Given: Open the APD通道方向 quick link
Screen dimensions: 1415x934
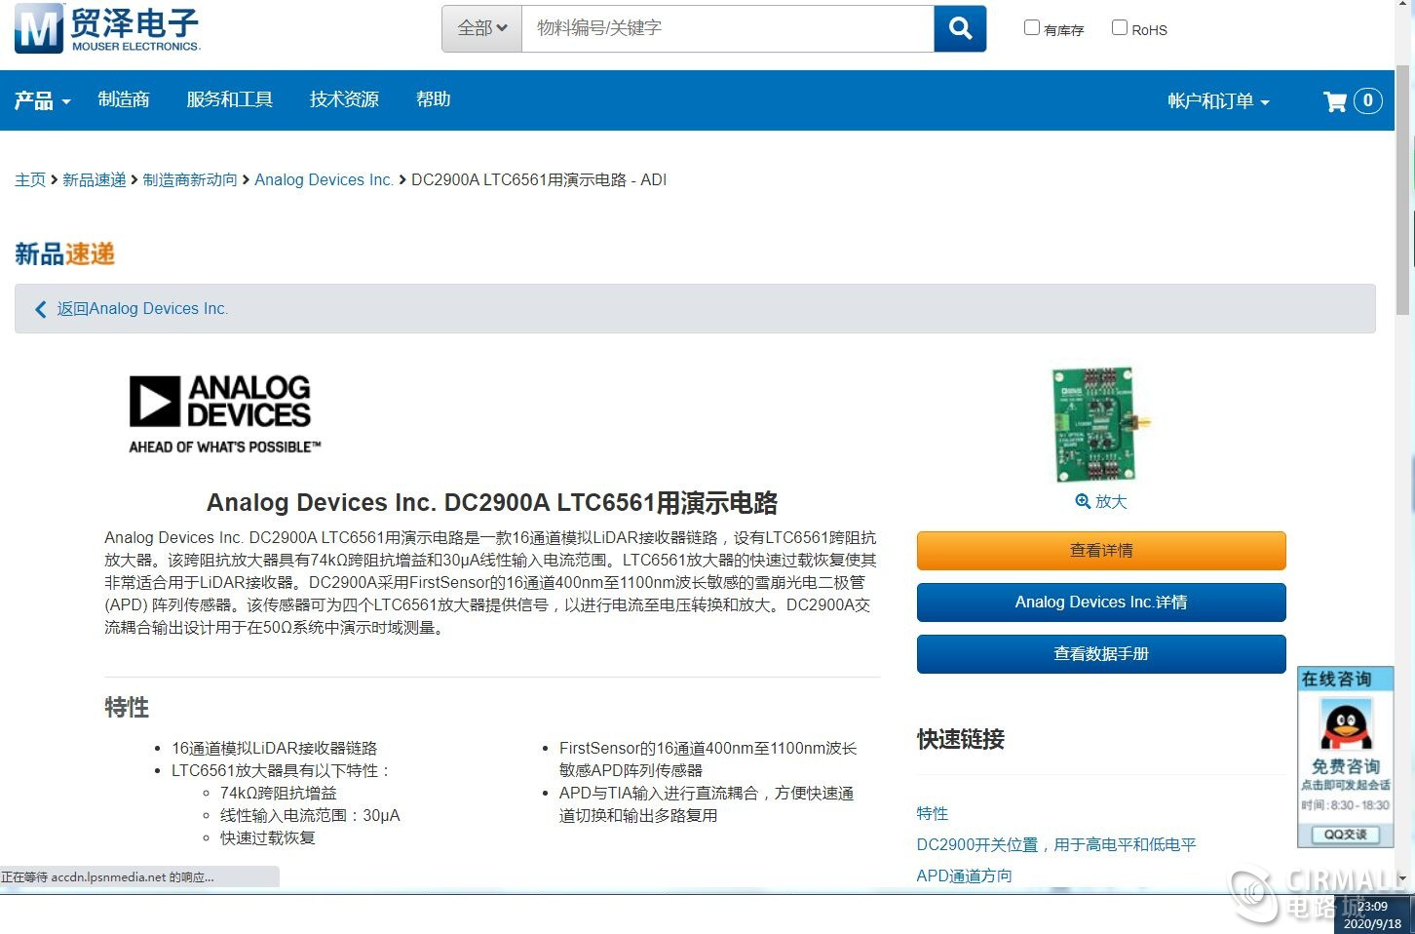Looking at the screenshot, I should click(x=964, y=876).
